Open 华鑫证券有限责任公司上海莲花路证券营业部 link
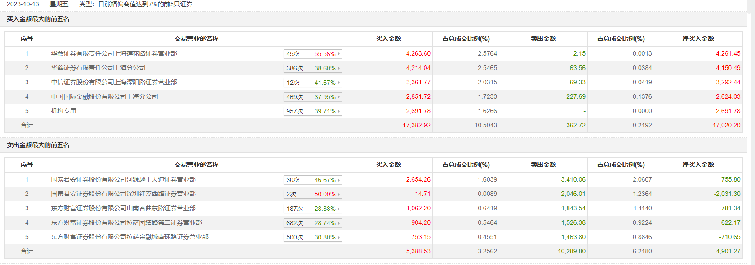Screen dimensions: 755x265 114,53
